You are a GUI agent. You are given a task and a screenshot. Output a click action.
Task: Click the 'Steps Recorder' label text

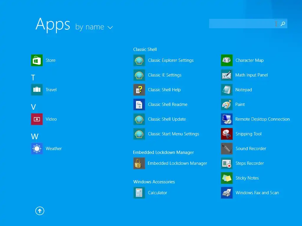tap(250, 163)
